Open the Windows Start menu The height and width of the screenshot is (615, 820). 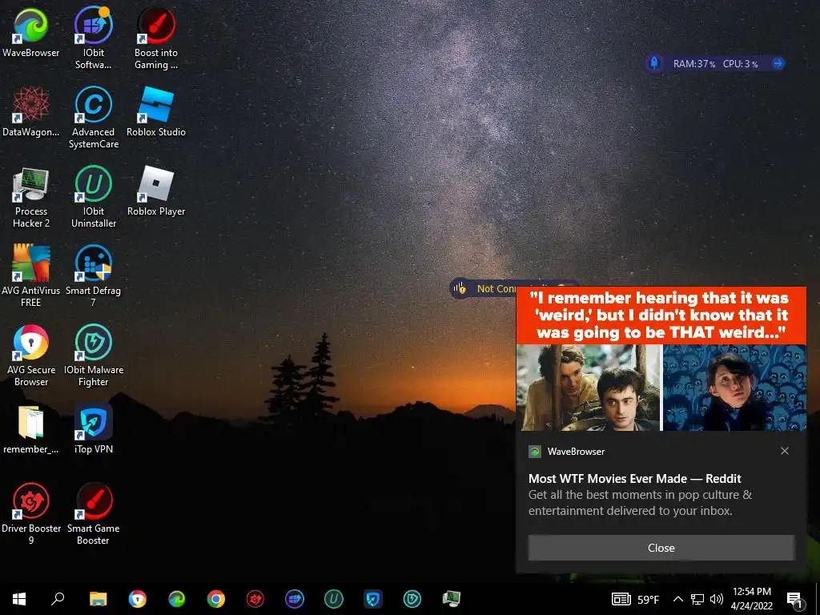pos(19,599)
